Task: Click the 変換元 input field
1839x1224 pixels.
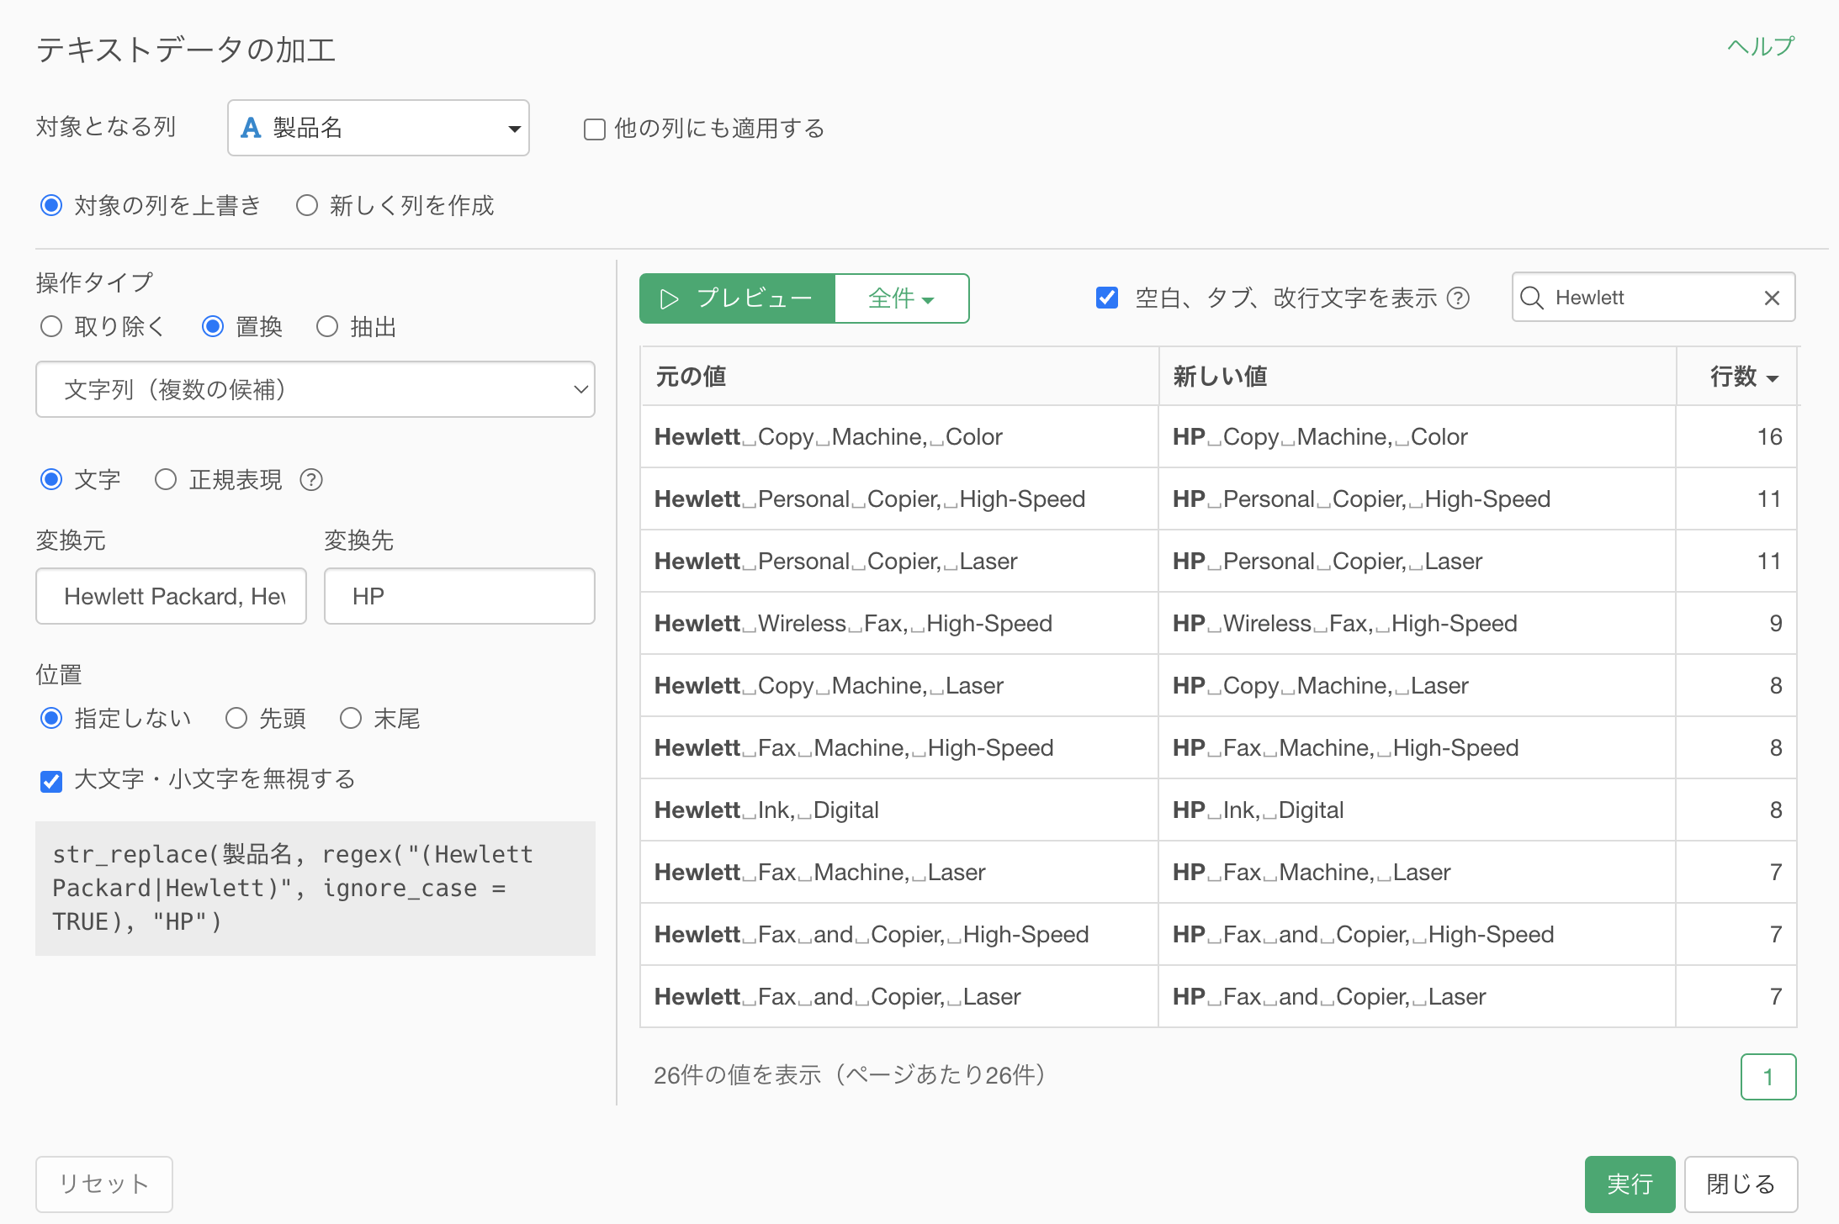Action: (171, 596)
